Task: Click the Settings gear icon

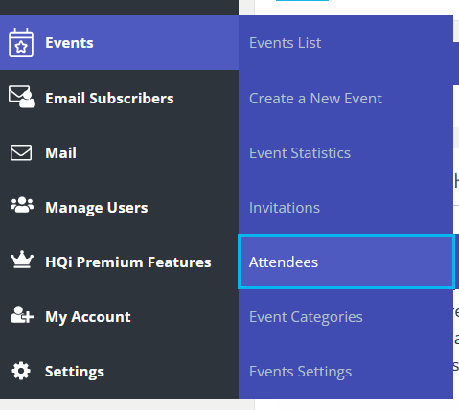Action: (x=21, y=371)
